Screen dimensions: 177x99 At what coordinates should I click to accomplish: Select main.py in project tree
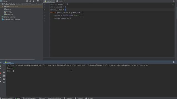tap(9, 12)
